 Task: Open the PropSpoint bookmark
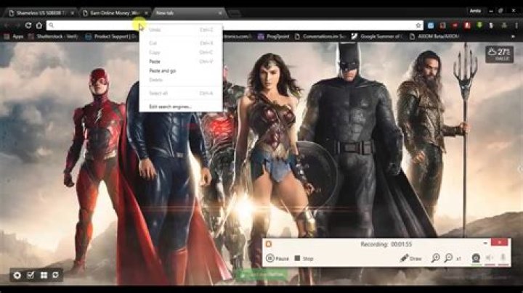pos(274,36)
